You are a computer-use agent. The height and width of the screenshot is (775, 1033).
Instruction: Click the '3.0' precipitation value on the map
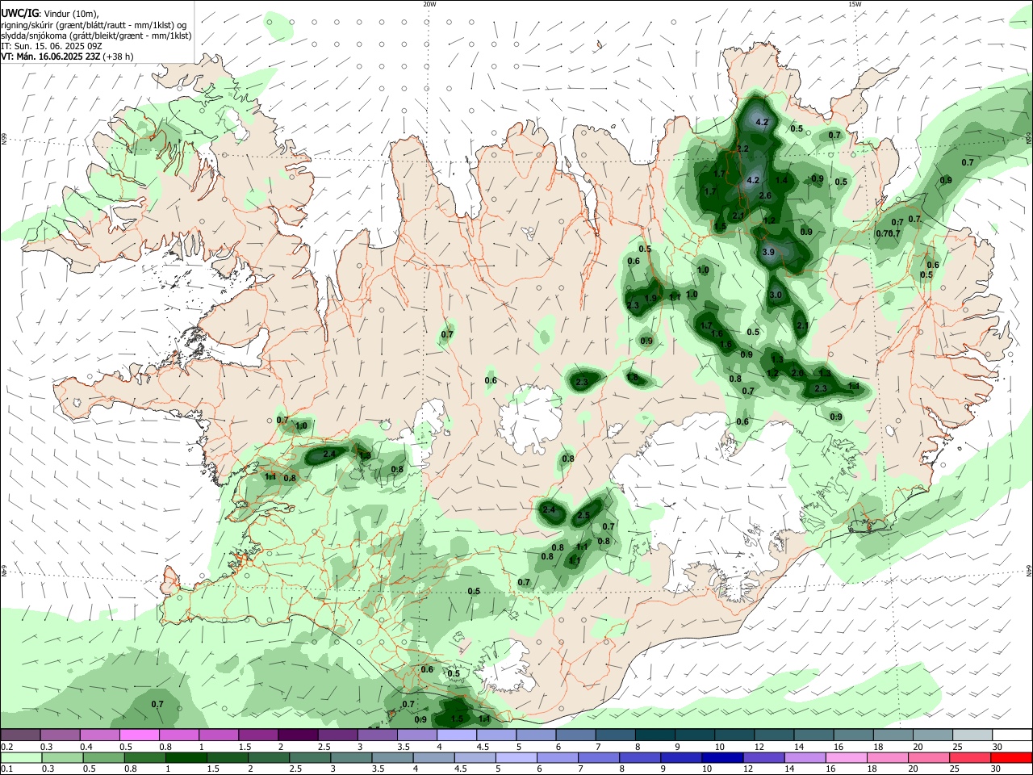(x=776, y=295)
